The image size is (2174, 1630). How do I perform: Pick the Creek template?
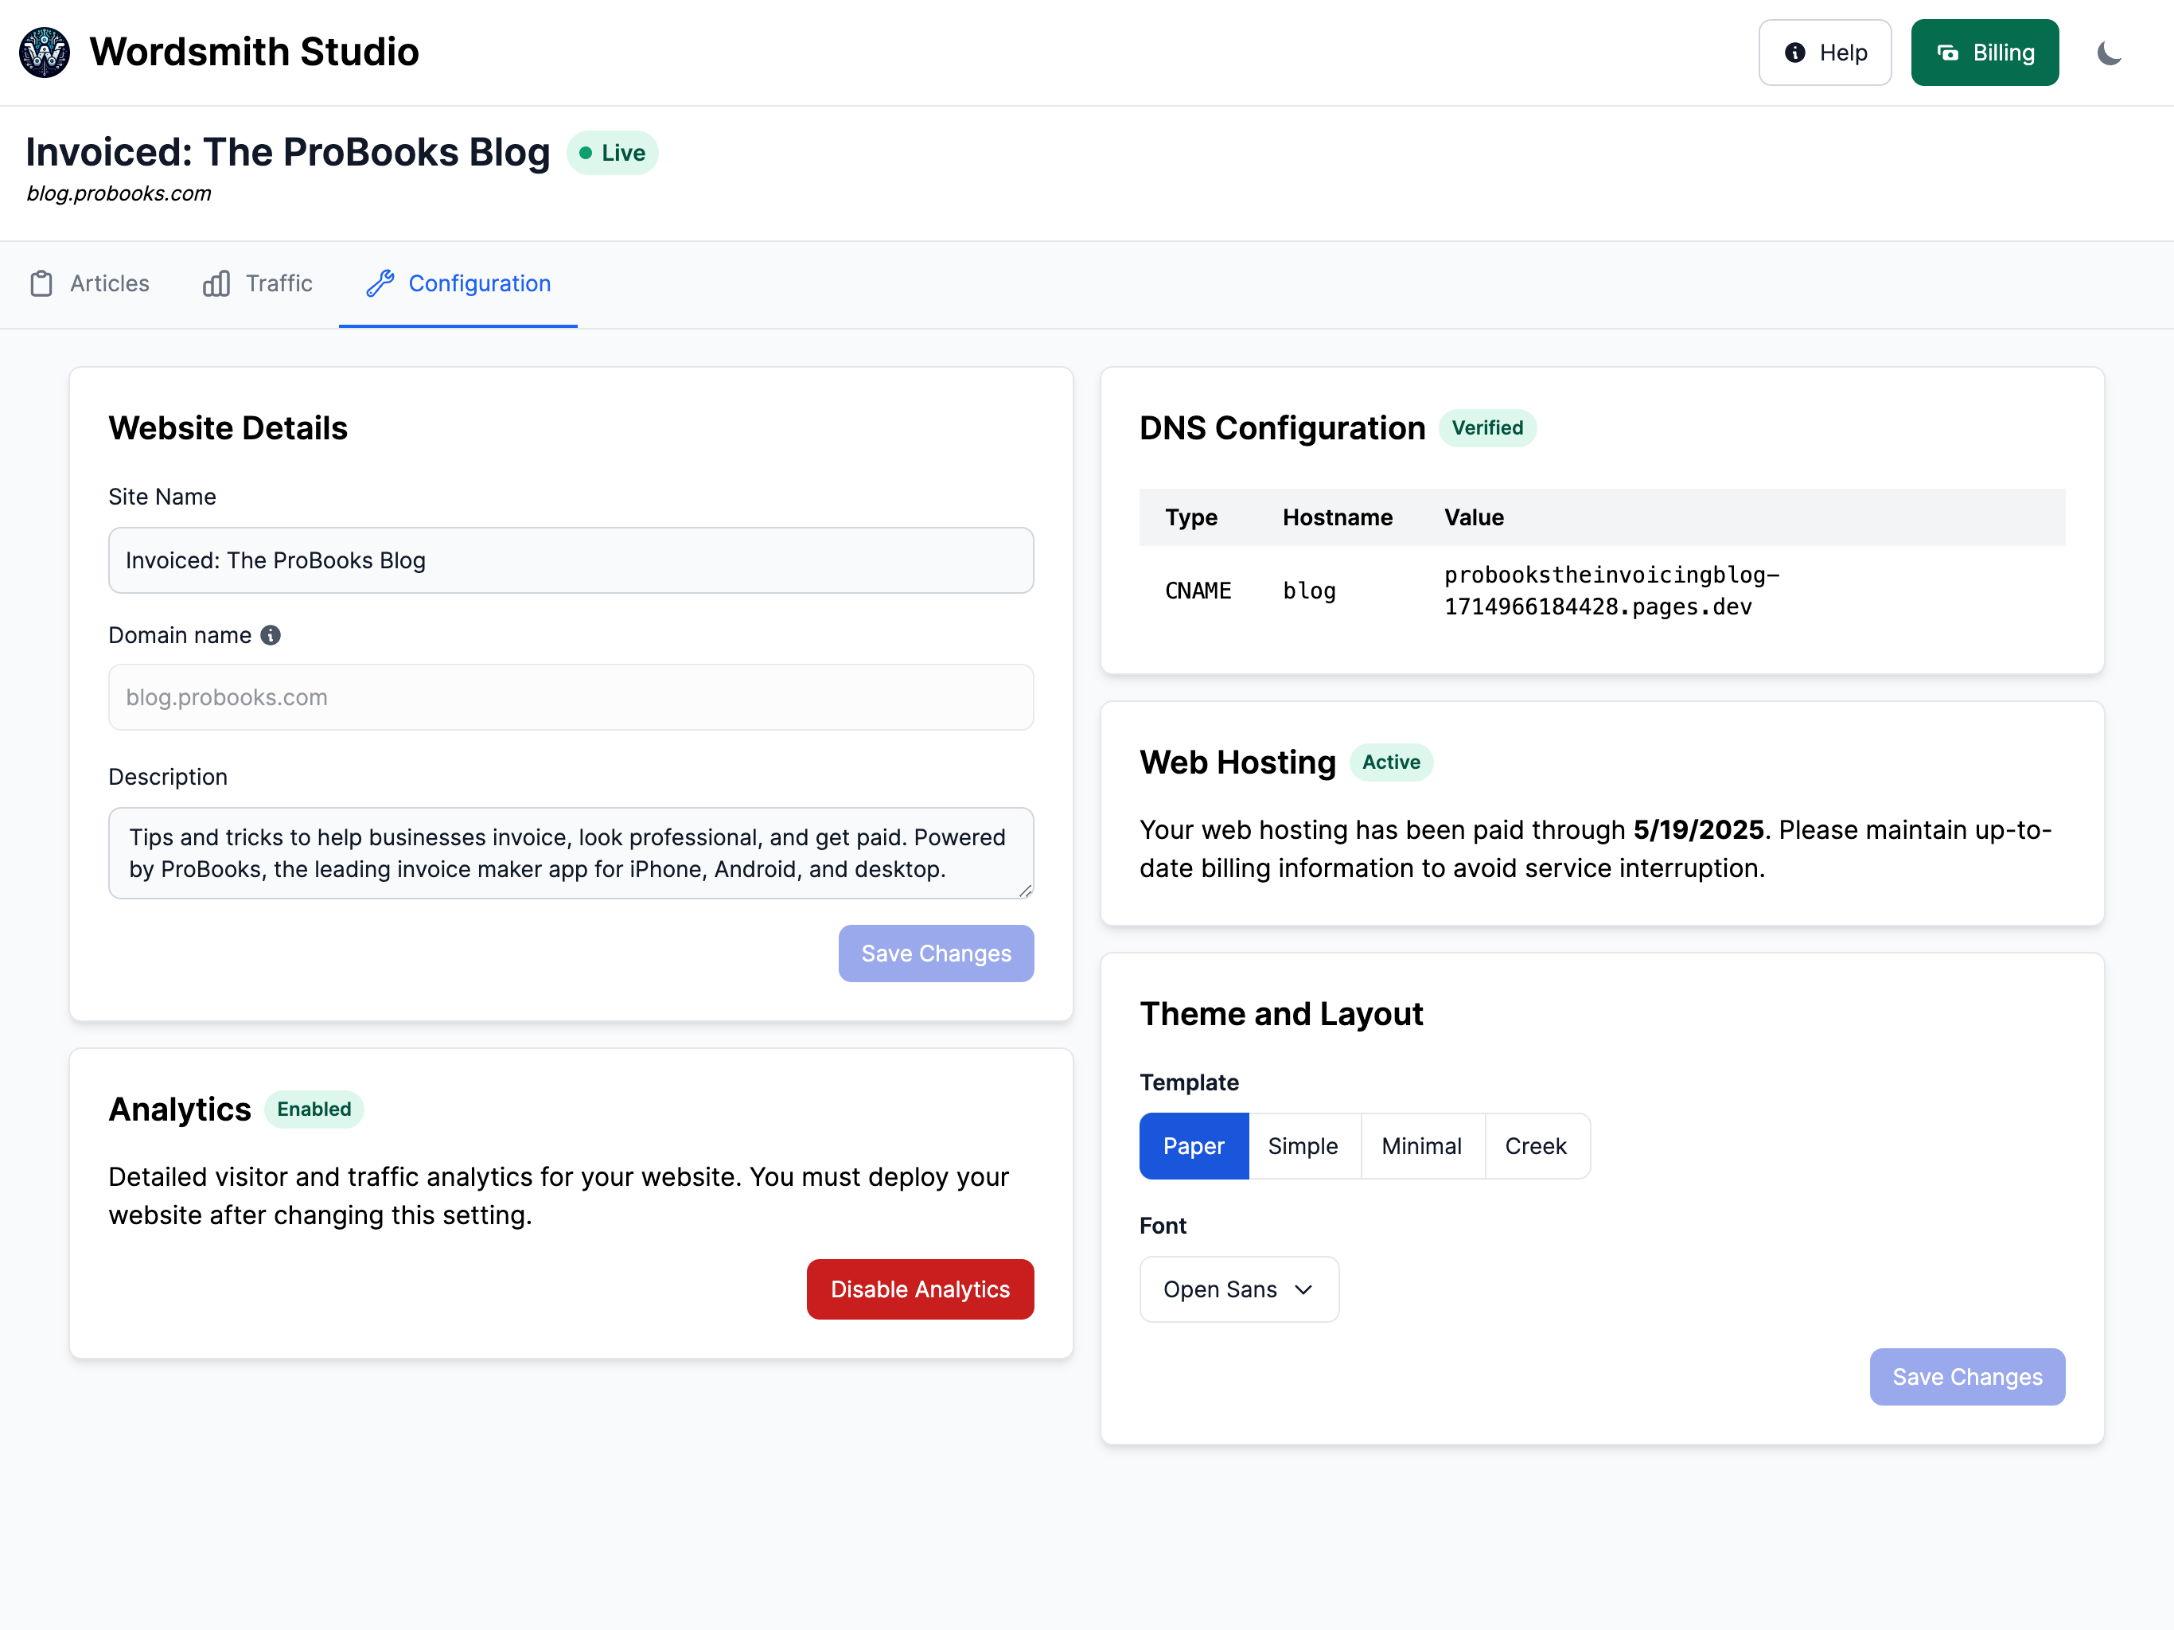point(1535,1146)
